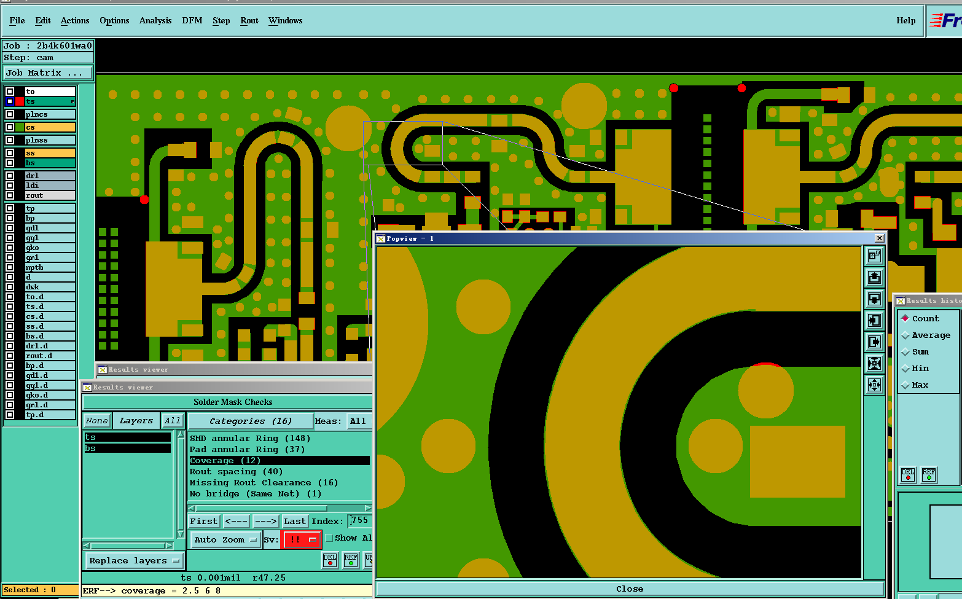Click back Results viewer title icon
962x599 pixels.
[x=103, y=370]
